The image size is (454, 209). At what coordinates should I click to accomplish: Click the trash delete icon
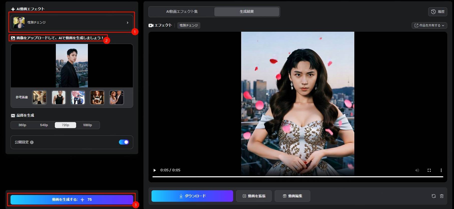[x=442, y=196]
